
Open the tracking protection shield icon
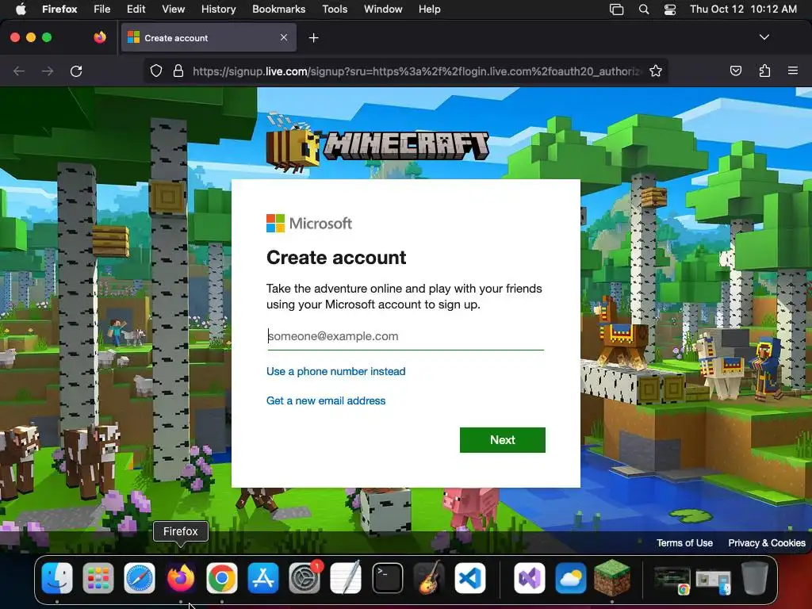pyautogui.click(x=156, y=71)
